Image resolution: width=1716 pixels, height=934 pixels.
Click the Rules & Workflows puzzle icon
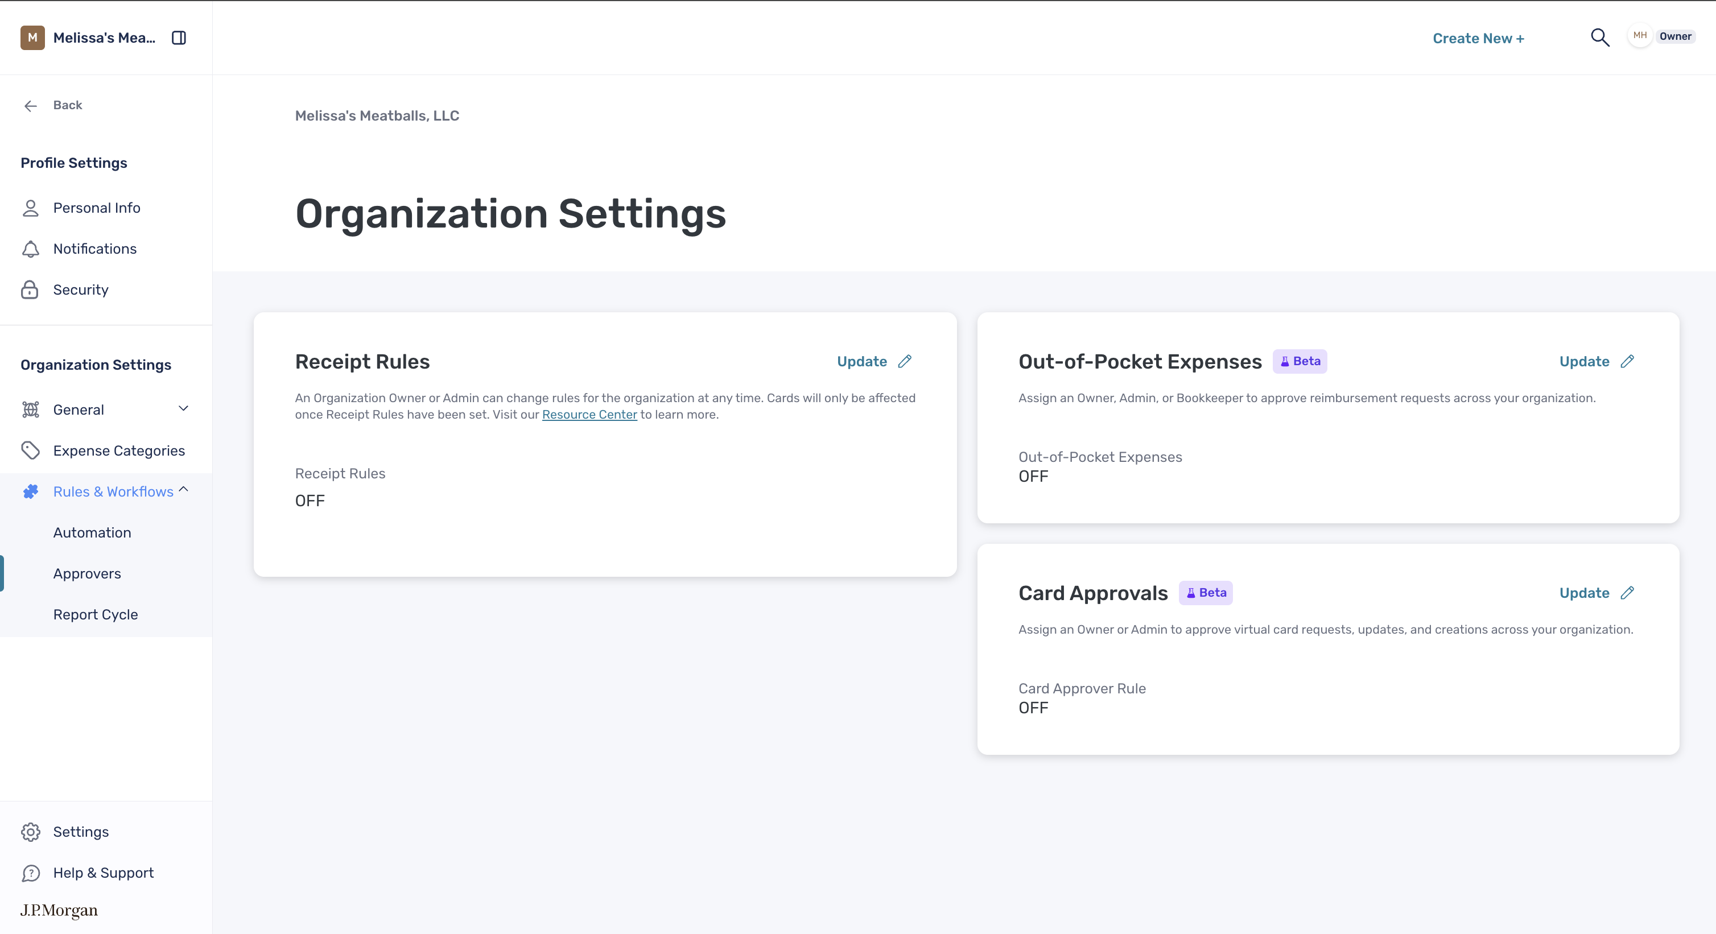coord(31,491)
